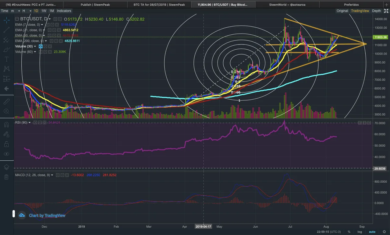Open the 'BTC TA for 08/07/2019' browser tab
The image size is (390, 235).
coord(159,5)
